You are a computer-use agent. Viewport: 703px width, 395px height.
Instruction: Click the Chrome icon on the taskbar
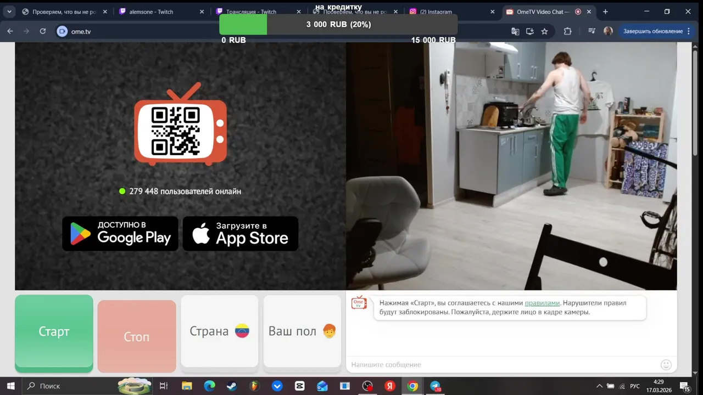[412, 386]
